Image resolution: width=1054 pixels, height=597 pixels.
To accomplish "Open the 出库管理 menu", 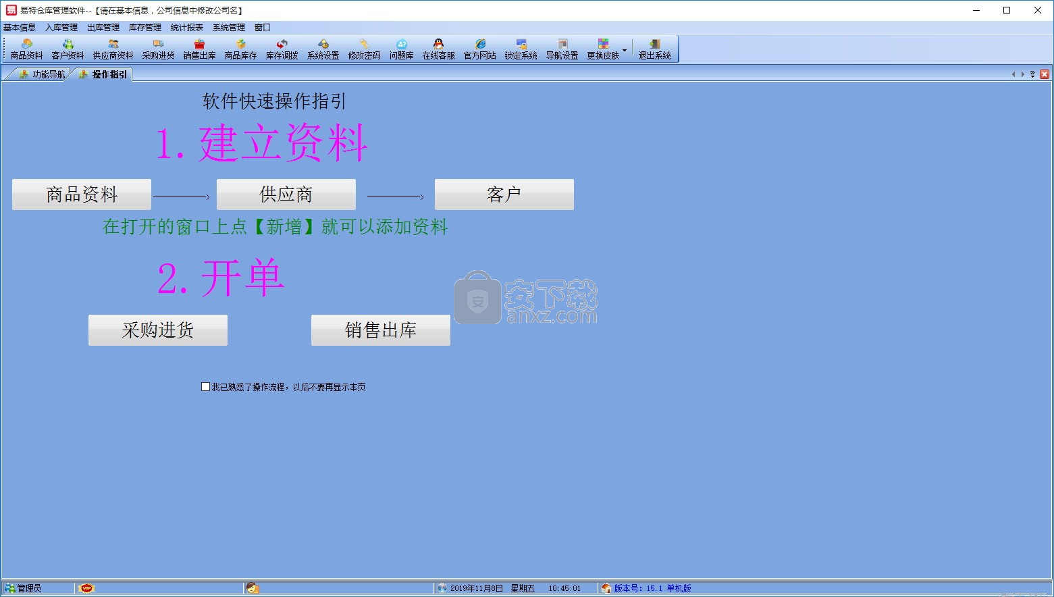I will (103, 28).
